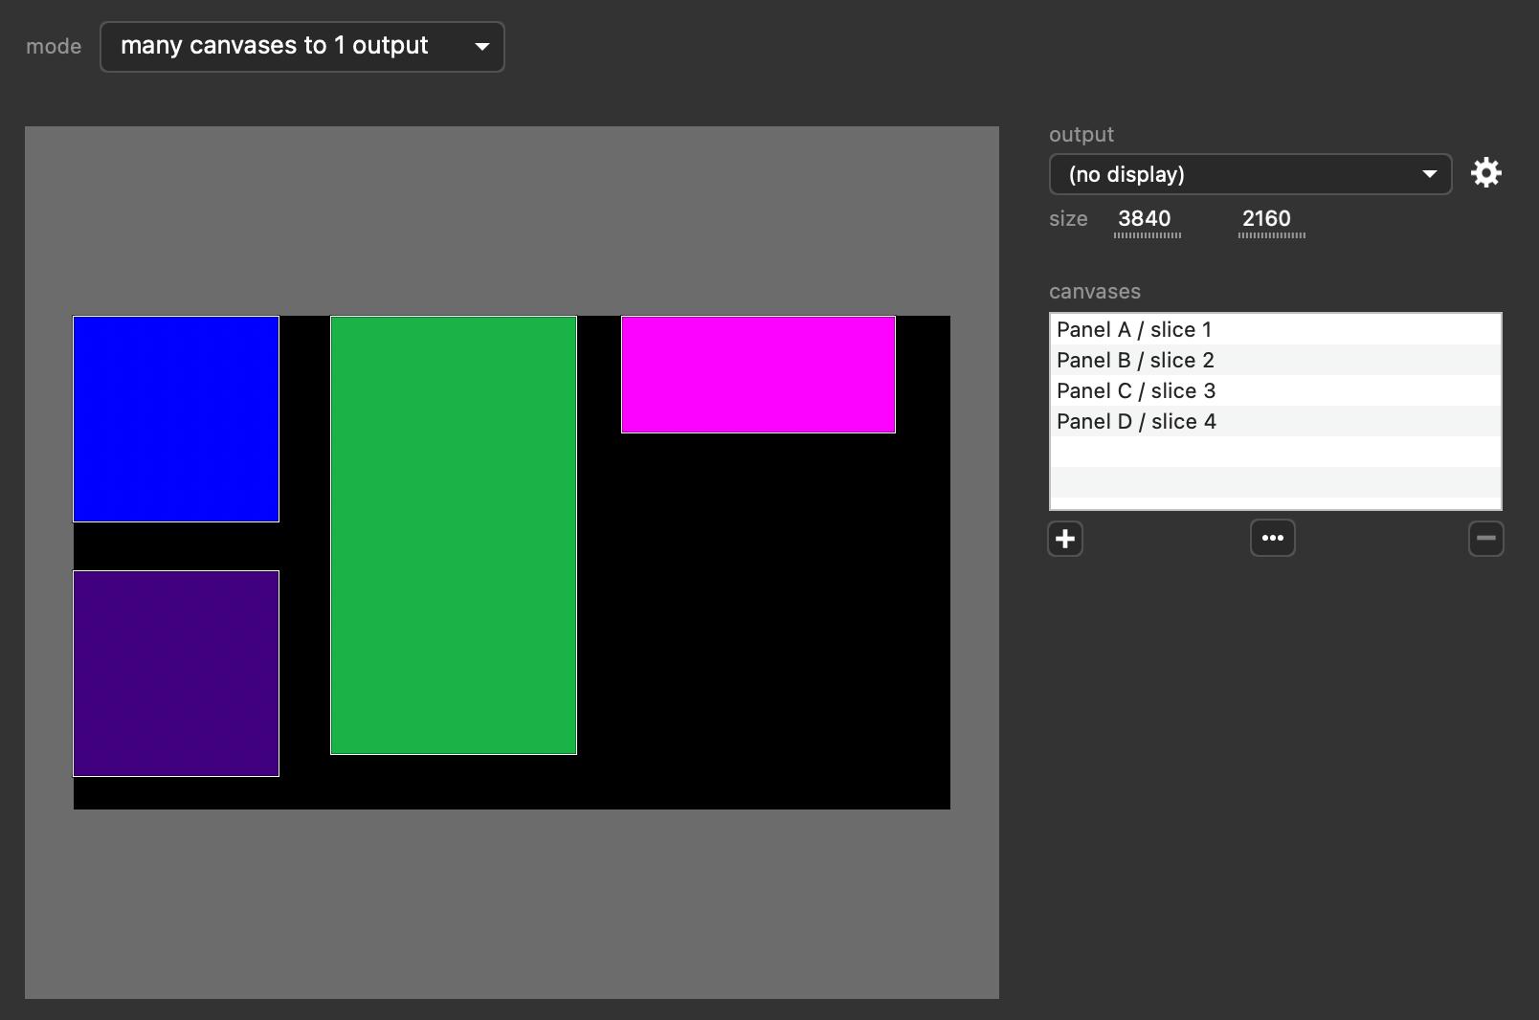
Task: Click the arrow on the mode selector
Action: [482, 47]
